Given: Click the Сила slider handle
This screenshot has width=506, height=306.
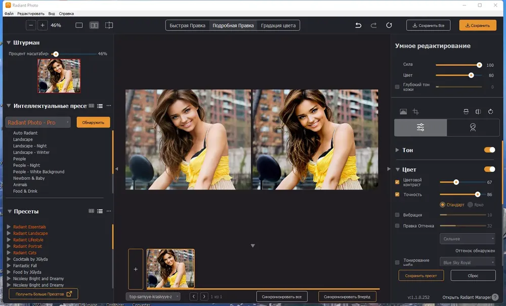Looking at the screenshot, I should pos(479,65).
